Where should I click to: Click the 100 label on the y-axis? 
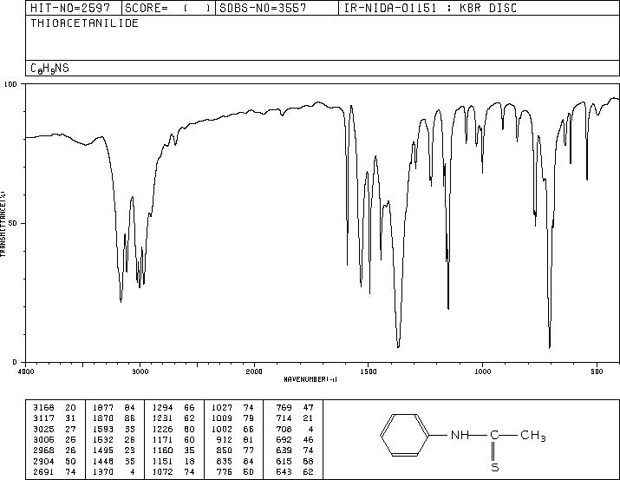[x=10, y=84]
